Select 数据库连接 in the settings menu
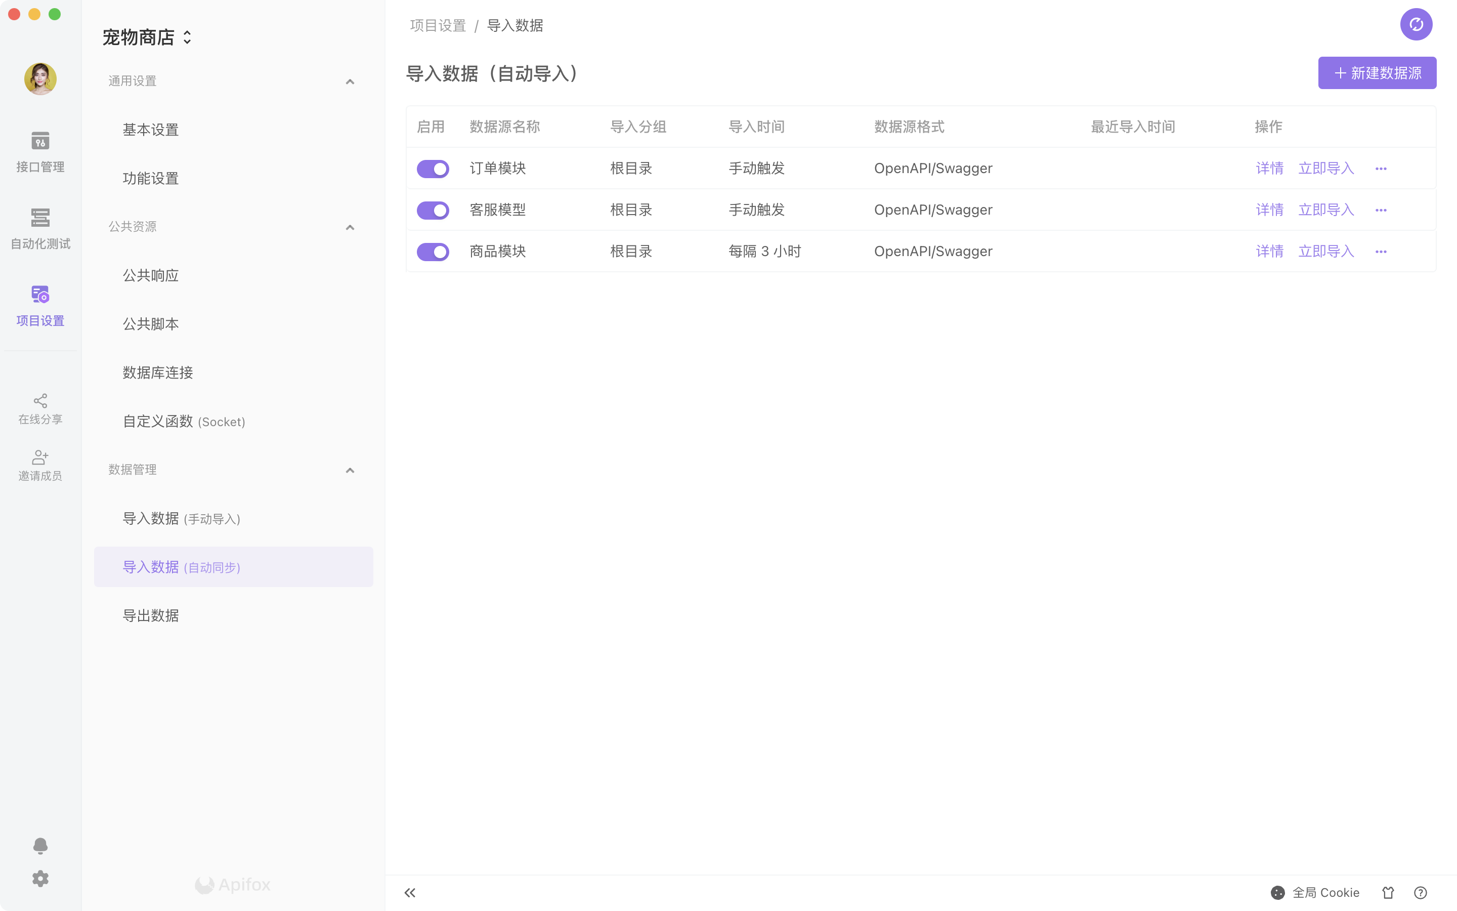The image size is (1457, 911). pos(158,372)
